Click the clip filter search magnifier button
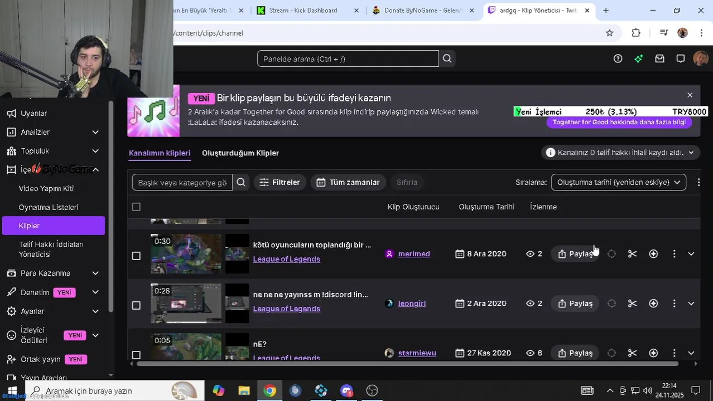Screen dimensions: 713x401 [241, 182]
